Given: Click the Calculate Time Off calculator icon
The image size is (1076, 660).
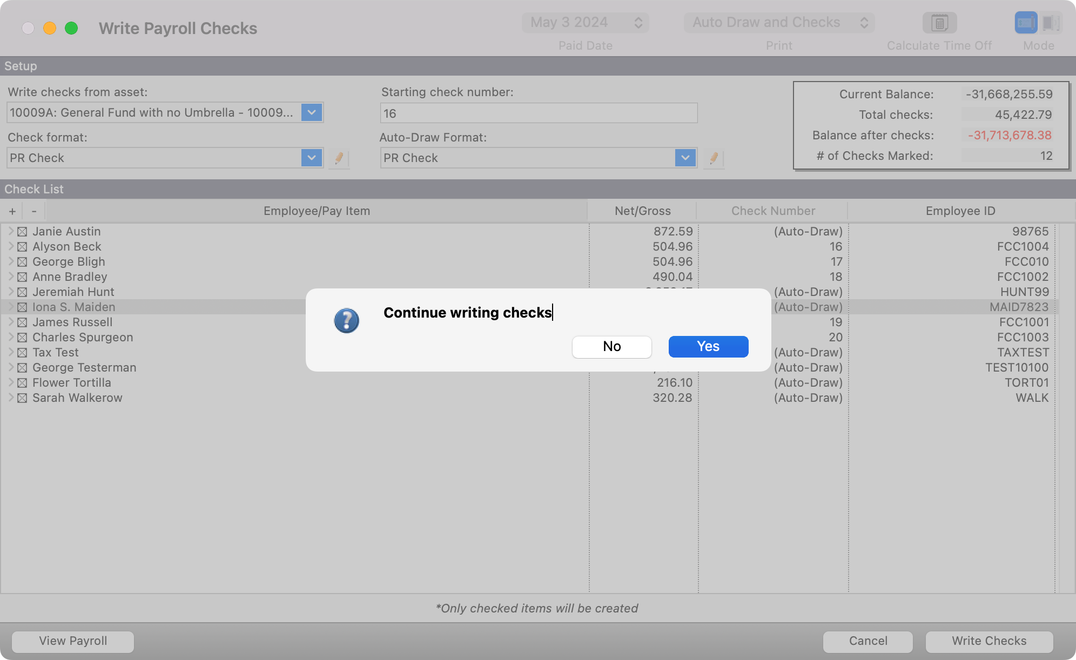Looking at the screenshot, I should point(939,23).
